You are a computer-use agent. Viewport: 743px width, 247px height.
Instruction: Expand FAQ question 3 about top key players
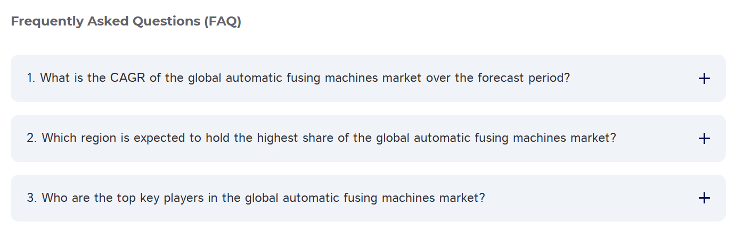pyautogui.click(x=256, y=198)
